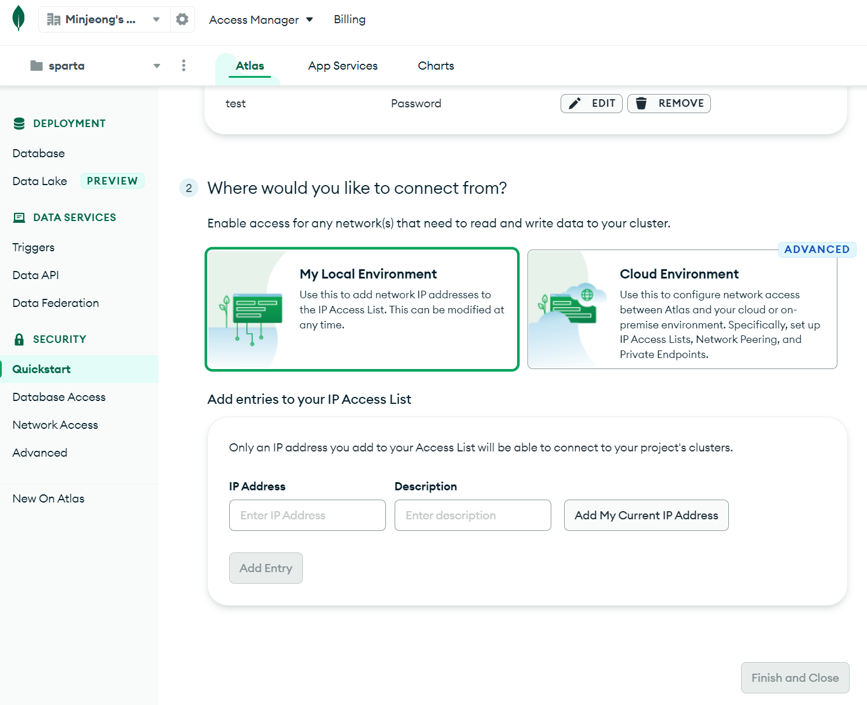
Task: Select the My Local Environment card
Action: tap(362, 309)
